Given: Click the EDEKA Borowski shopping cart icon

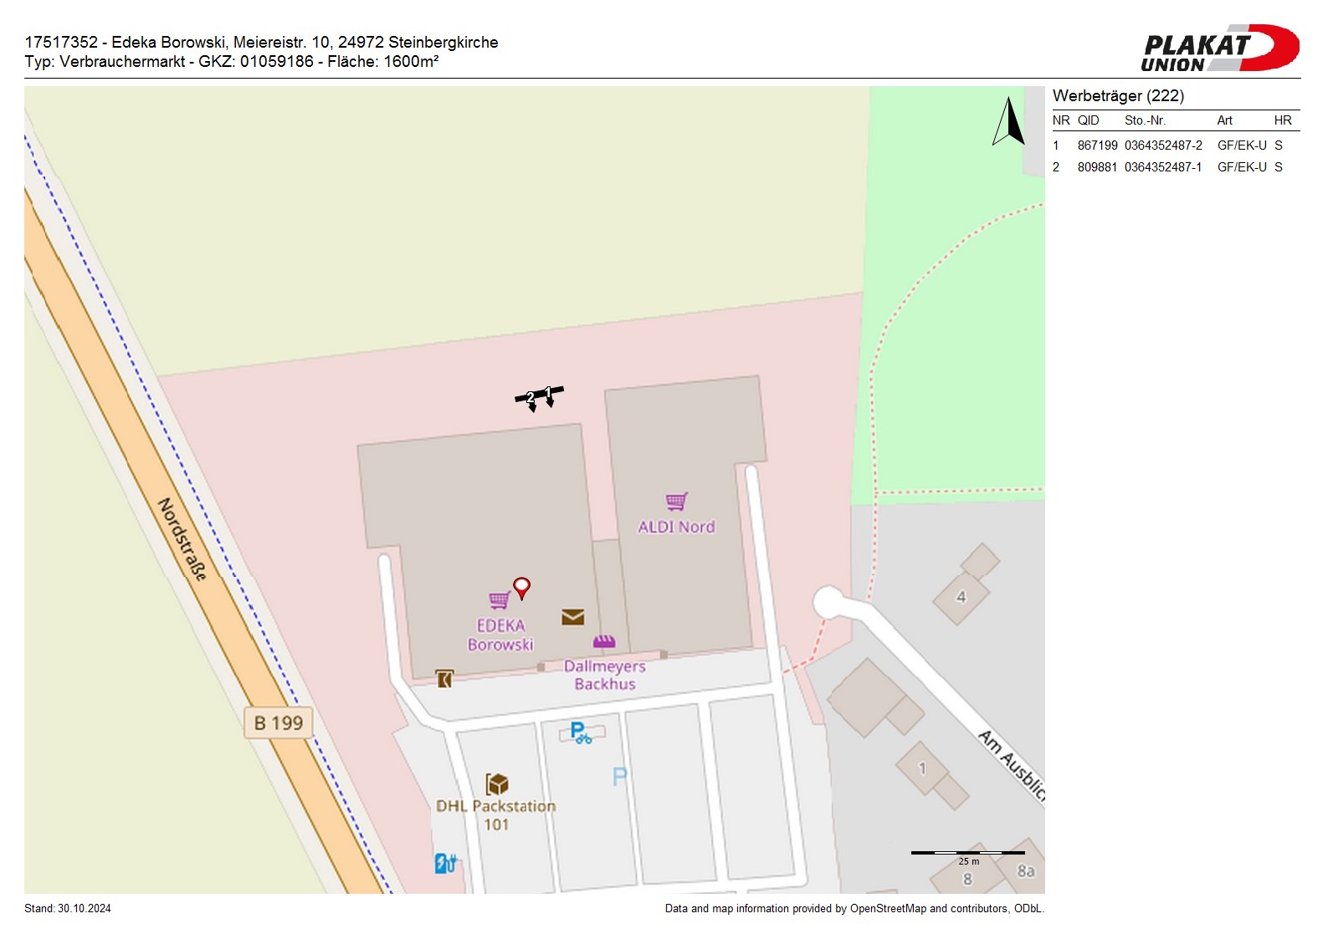Looking at the screenshot, I should click(500, 600).
